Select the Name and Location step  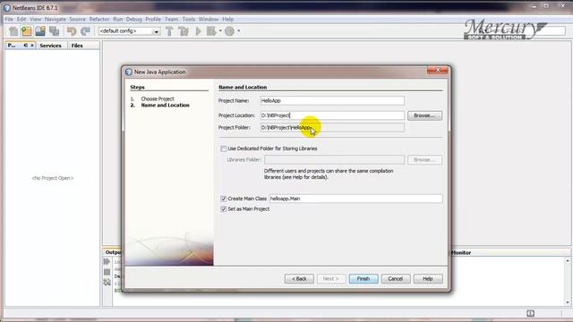pyautogui.click(x=165, y=106)
